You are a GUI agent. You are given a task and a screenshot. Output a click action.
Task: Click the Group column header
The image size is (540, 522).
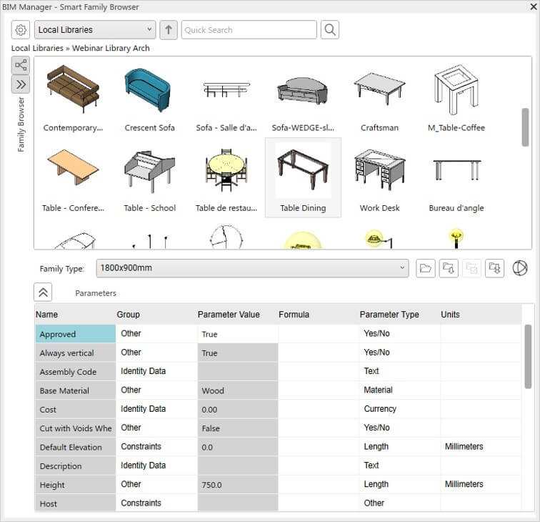click(156, 315)
